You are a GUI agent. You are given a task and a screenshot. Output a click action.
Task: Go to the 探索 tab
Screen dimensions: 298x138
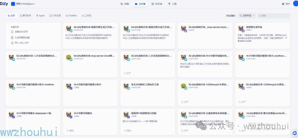coord(125,4)
